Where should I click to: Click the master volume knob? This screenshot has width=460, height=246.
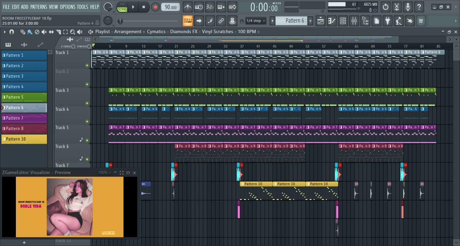click(108, 7)
